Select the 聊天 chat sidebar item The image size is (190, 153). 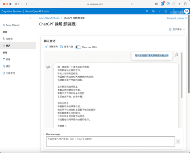click(x=18, y=46)
